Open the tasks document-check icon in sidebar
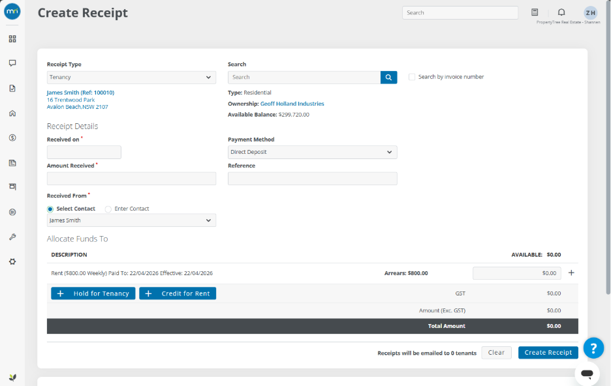Image resolution: width=611 pixels, height=386 pixels. (x=12, y=88)
